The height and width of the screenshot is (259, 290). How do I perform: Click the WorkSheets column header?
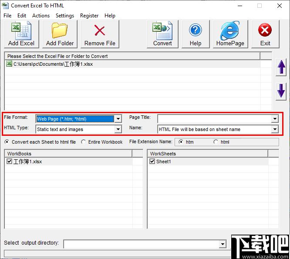(208, 154)
